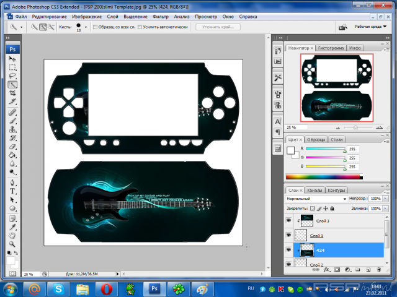Open the brush 'Кисть' picker dropdown
The image size is (397, 297).
86,27
